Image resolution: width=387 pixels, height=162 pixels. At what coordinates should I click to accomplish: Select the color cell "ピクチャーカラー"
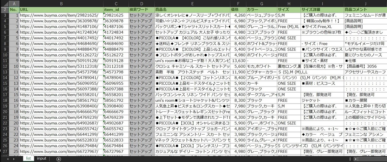click(x=261, y=72)
